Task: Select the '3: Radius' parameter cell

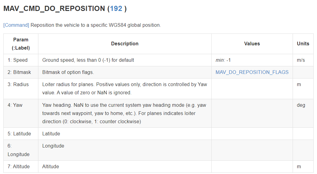Action: pos(18,85)
